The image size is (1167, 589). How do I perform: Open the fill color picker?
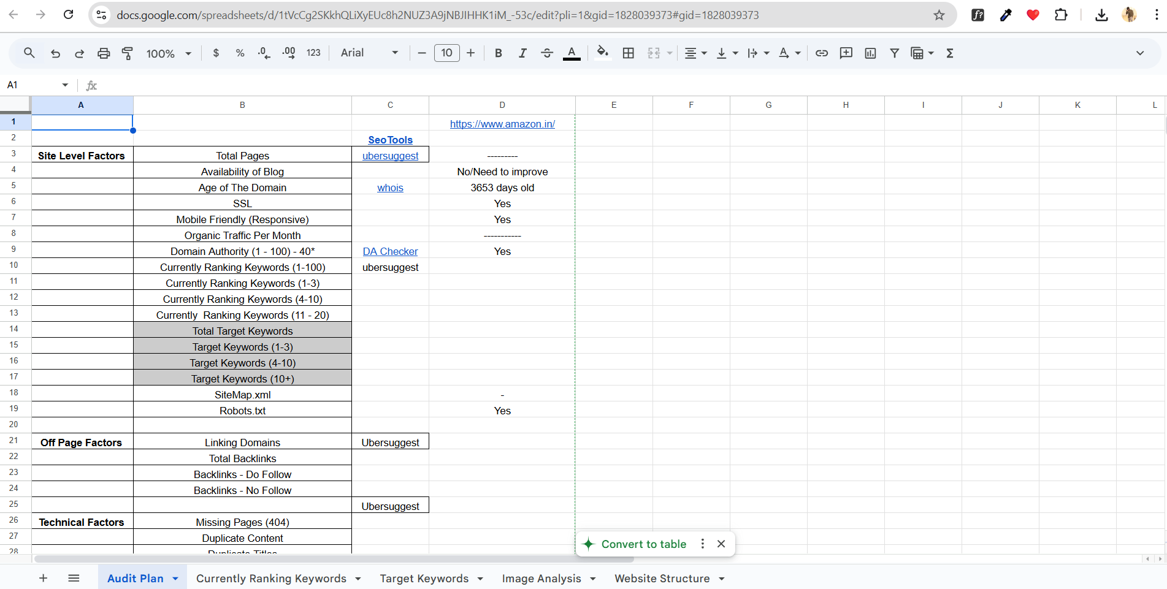[x=602, y=53]
